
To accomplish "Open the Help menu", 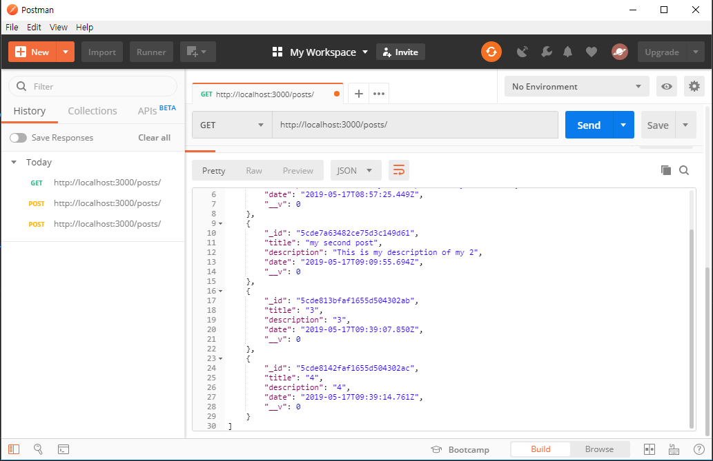I will tap(85, 28).
